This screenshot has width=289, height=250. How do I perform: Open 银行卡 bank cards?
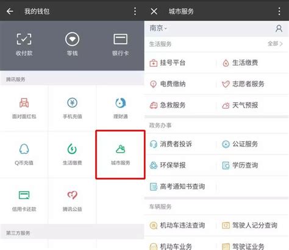click(x=120, y=44)
